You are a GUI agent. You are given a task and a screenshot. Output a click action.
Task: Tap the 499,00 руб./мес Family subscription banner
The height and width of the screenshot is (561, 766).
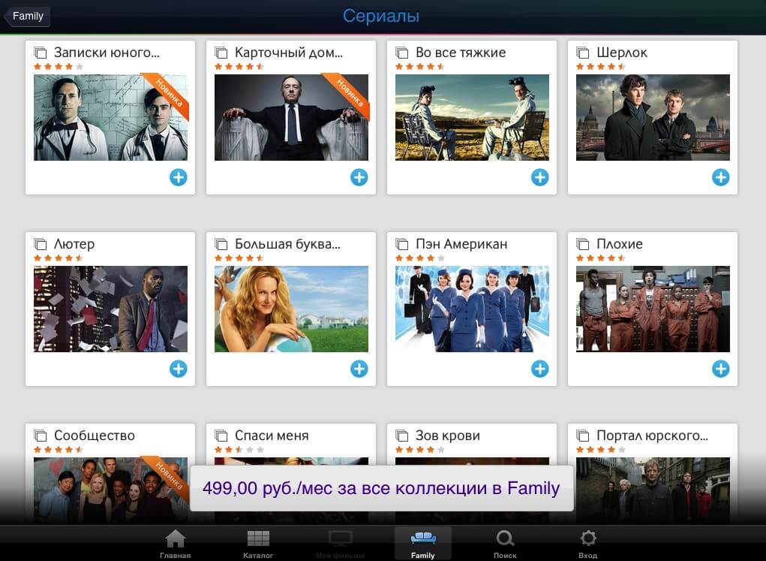(x=382, y=488)
